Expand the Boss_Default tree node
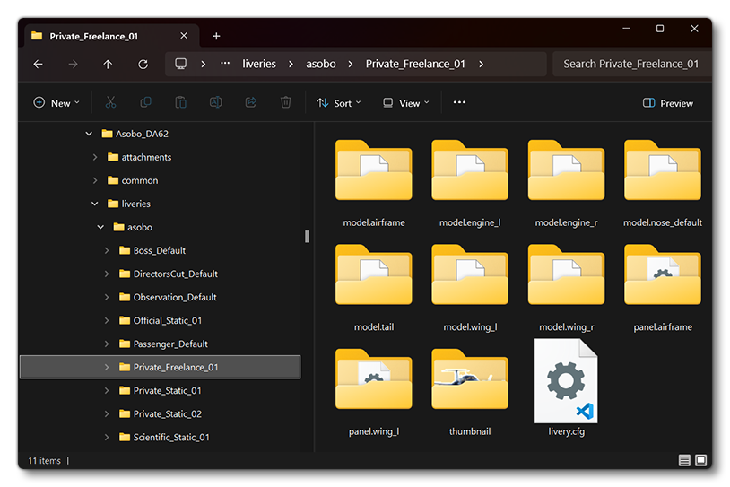Screen dimensions: 730x487 (x=107, y=250)
